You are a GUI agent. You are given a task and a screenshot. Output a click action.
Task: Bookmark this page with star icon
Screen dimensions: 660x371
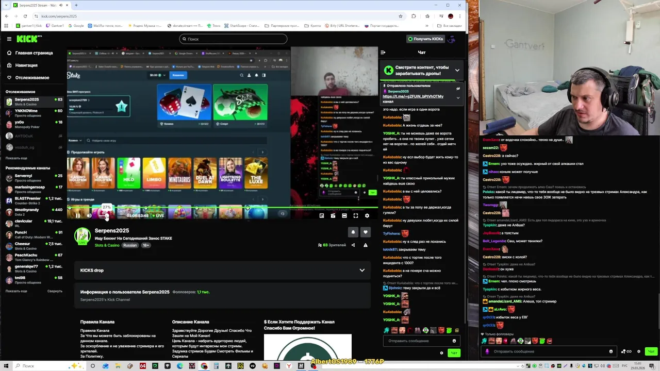(x=401, y=16)
